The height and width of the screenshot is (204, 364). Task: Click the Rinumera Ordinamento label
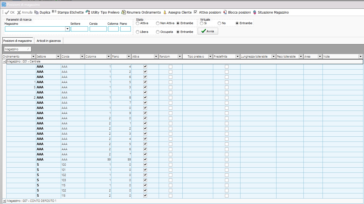pos(144,12)
